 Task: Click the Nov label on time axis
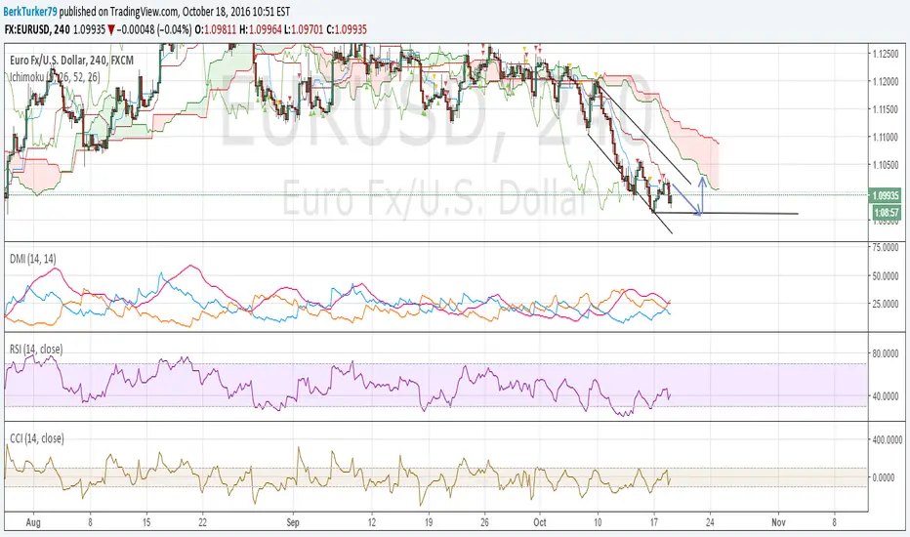pos(778,522)
